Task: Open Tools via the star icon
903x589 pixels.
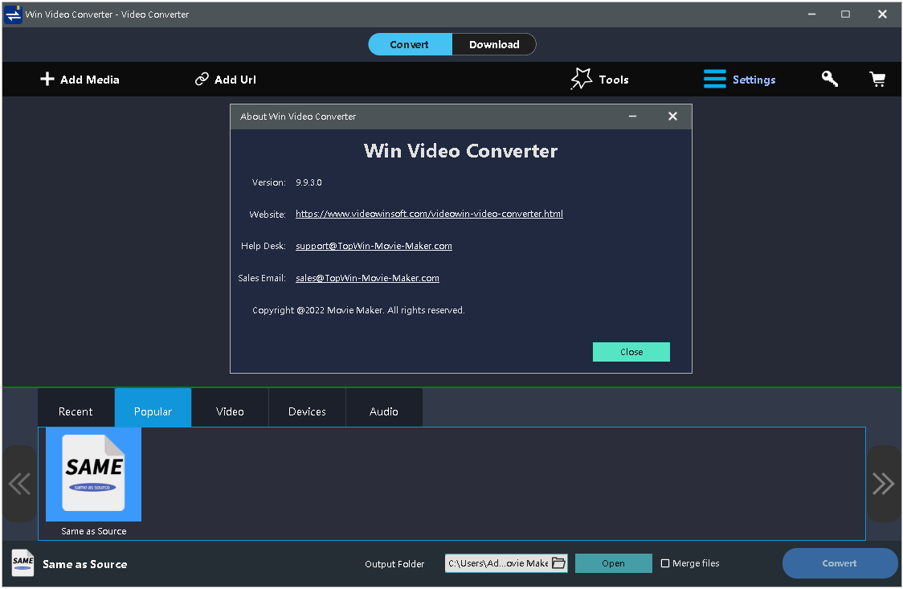Action: click(x=581, y=79)
